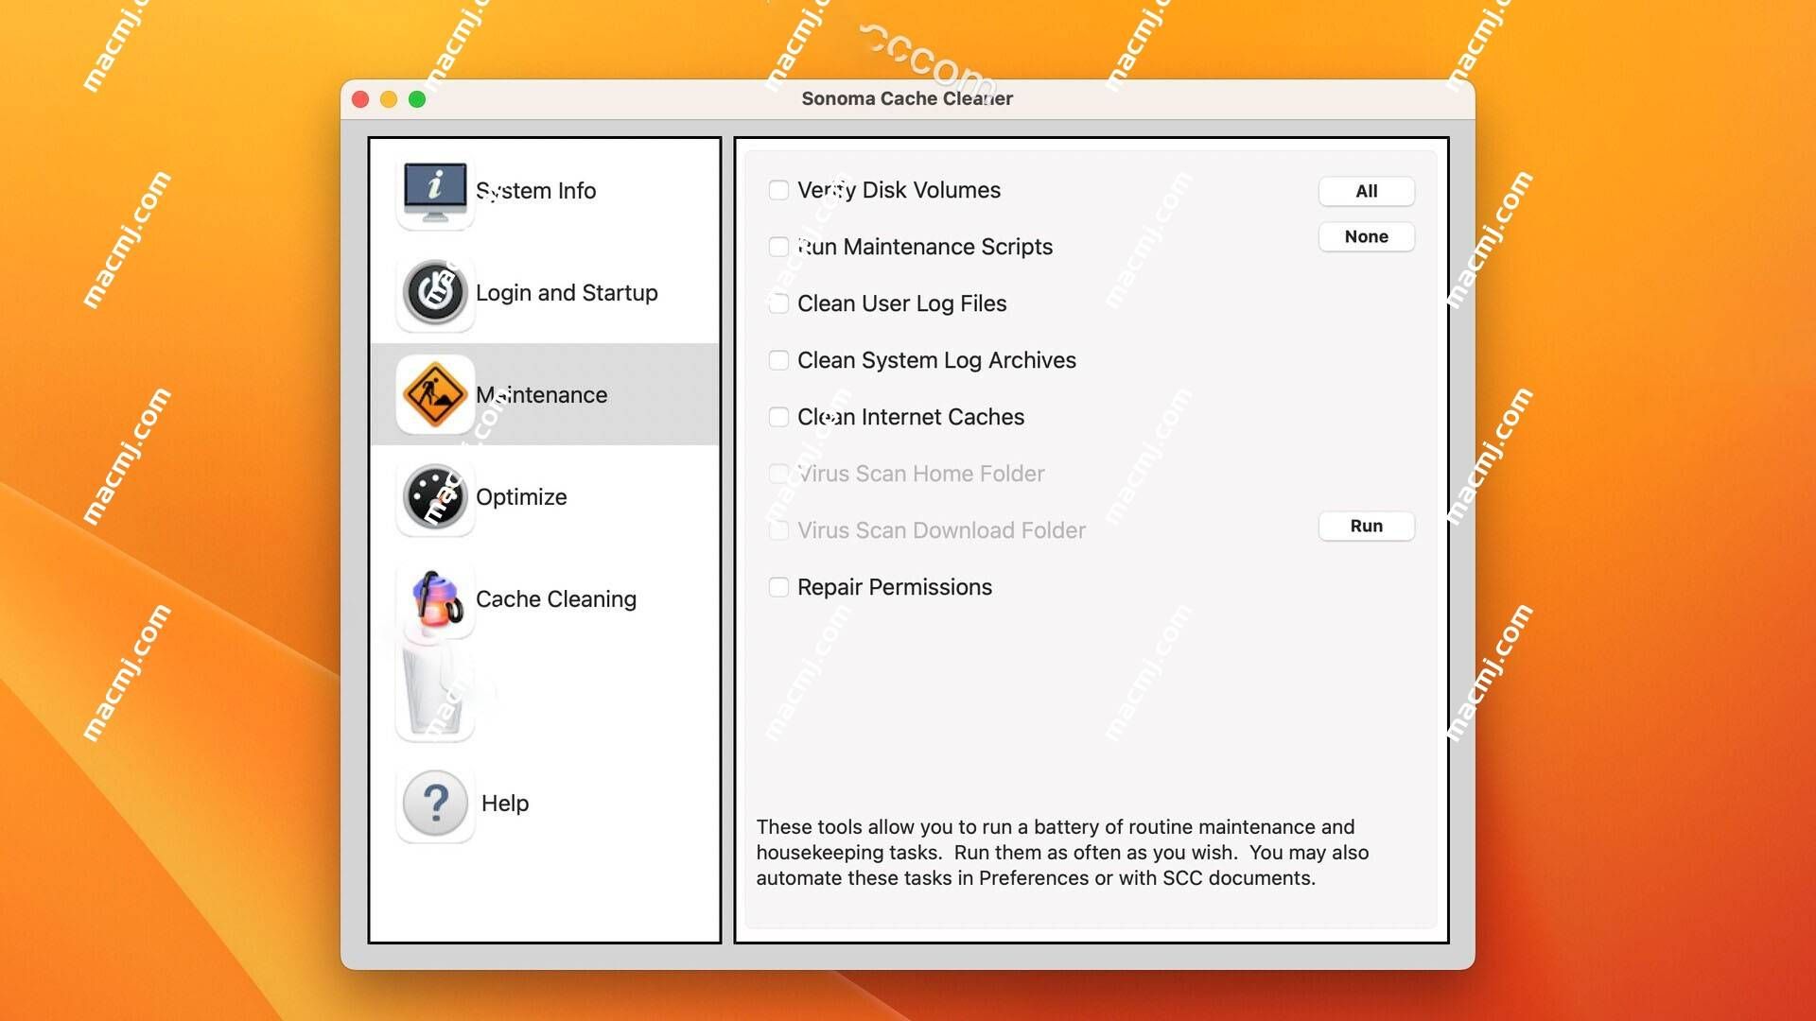Toggle Clean Internet Caches checkbox

pos(778,417)
